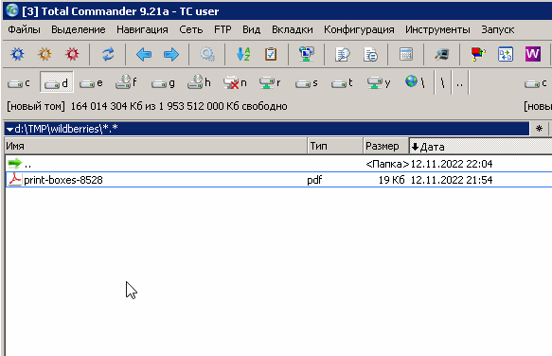Open Network Neighborhood globe button

coord(415,82)
